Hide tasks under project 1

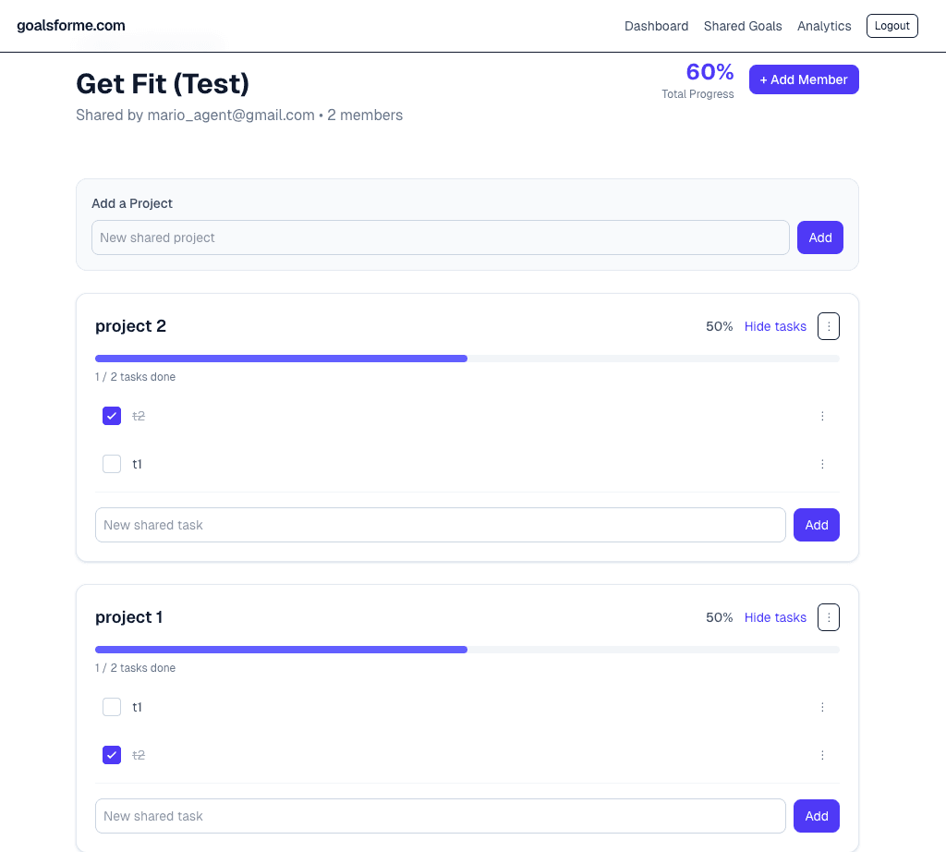(775, 617)
